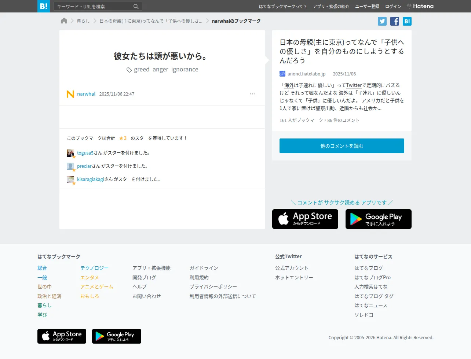Open the ユーザー登録 menu item
The image size is (471, 359).
coord(367,7)
